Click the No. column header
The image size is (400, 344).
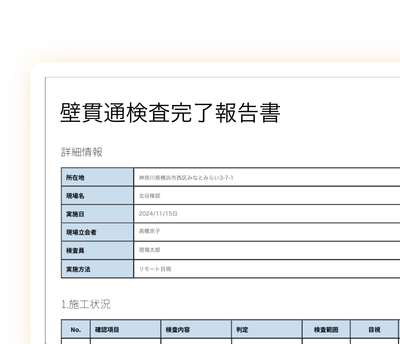pyautogui.click(x=76, y=330)
